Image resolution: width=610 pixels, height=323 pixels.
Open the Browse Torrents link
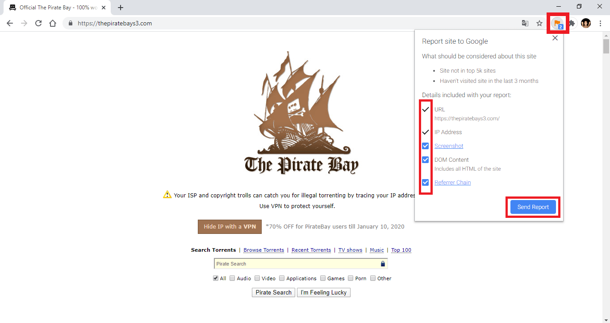point(263,250)
